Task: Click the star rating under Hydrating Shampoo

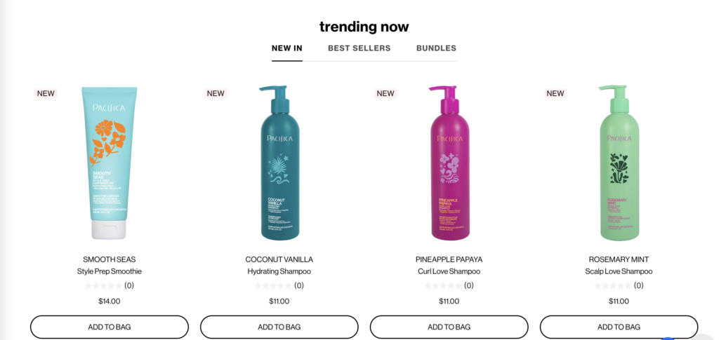Action: [x=273, y=285]
